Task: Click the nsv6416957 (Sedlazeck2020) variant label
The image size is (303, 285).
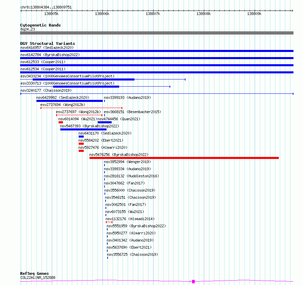Action: (47, 48)
